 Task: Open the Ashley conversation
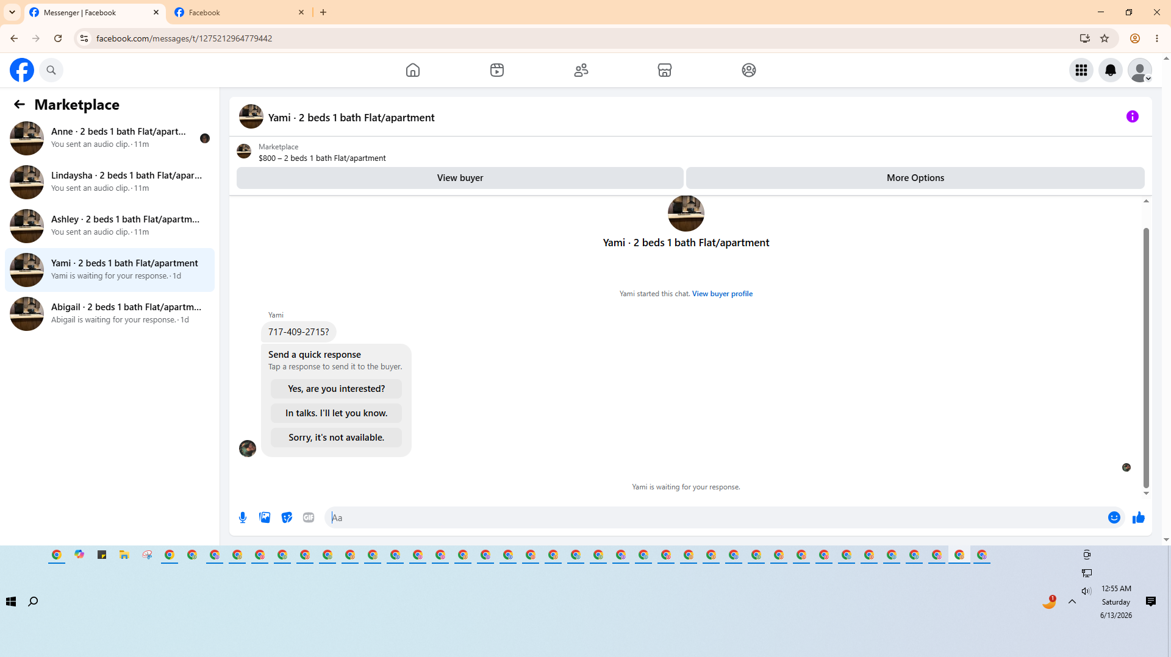coord(110,226)
